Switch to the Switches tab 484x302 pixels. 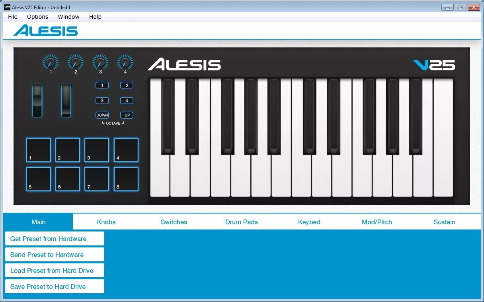point(174,222)
